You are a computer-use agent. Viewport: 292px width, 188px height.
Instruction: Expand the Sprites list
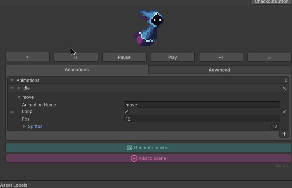(x=25, y=127)
